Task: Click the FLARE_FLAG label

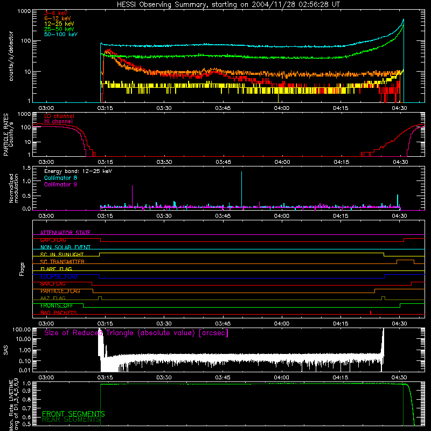Action: point(56,269)
